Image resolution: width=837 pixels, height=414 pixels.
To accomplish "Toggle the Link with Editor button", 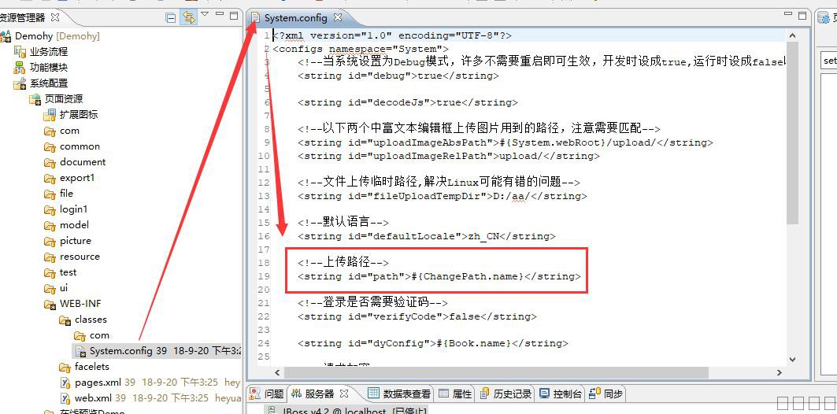I will pos(189,17).
